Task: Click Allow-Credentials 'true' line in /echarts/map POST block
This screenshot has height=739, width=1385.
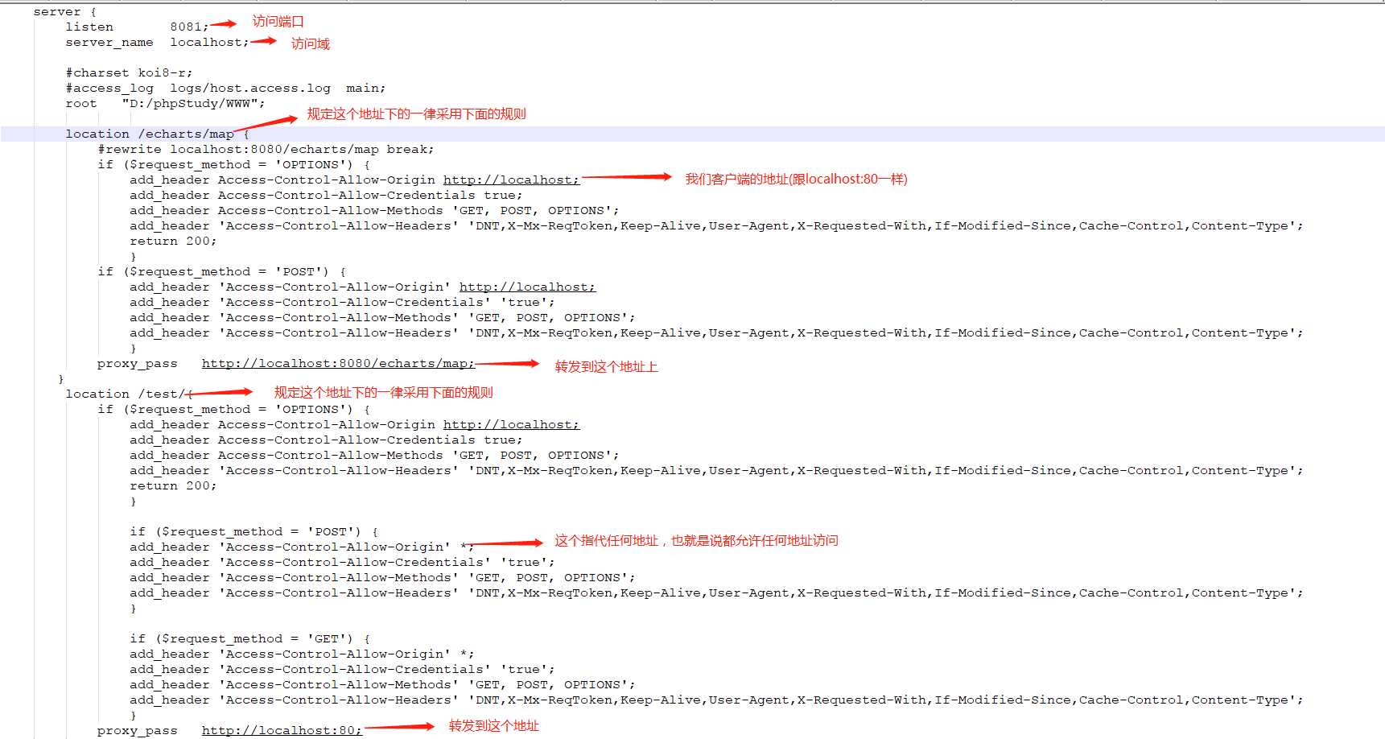Action: (342, 303)
